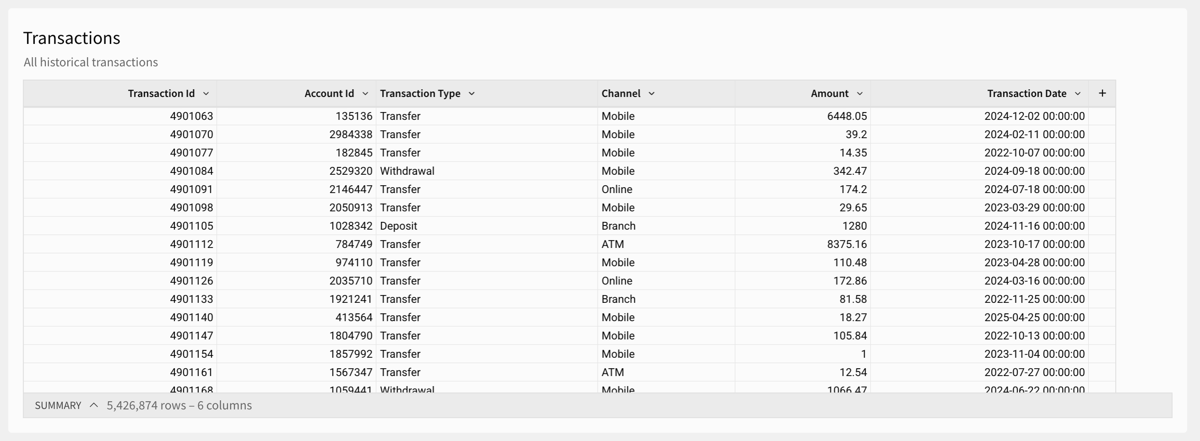Expand Transaction Type column options chevron
This screenshot has height=441, width=1200.
pos(471,94)
